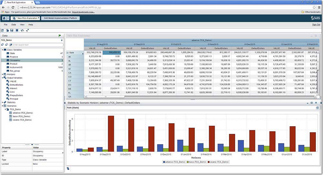
Task: Click the DefaultDollars output variable icon
Action: coord(8,85)
